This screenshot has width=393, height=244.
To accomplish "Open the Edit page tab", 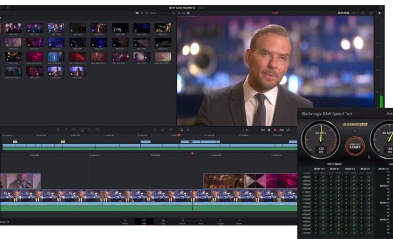I will tap(163, 222).
